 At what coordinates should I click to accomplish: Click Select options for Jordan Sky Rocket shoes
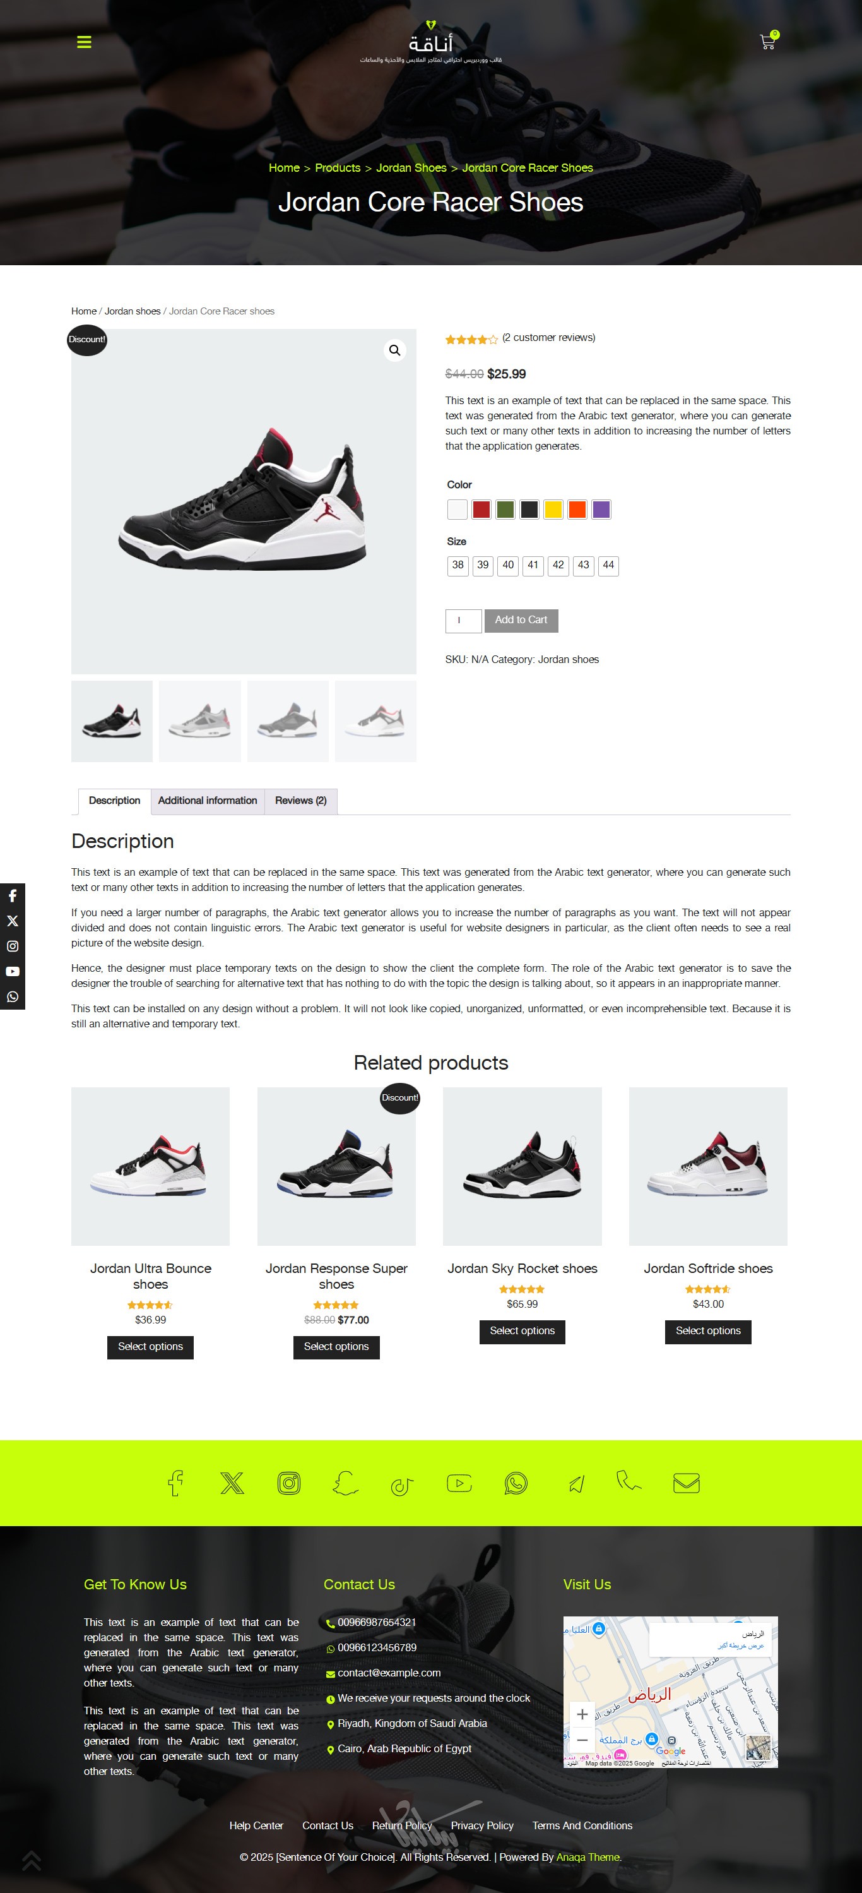(522, 1331)
